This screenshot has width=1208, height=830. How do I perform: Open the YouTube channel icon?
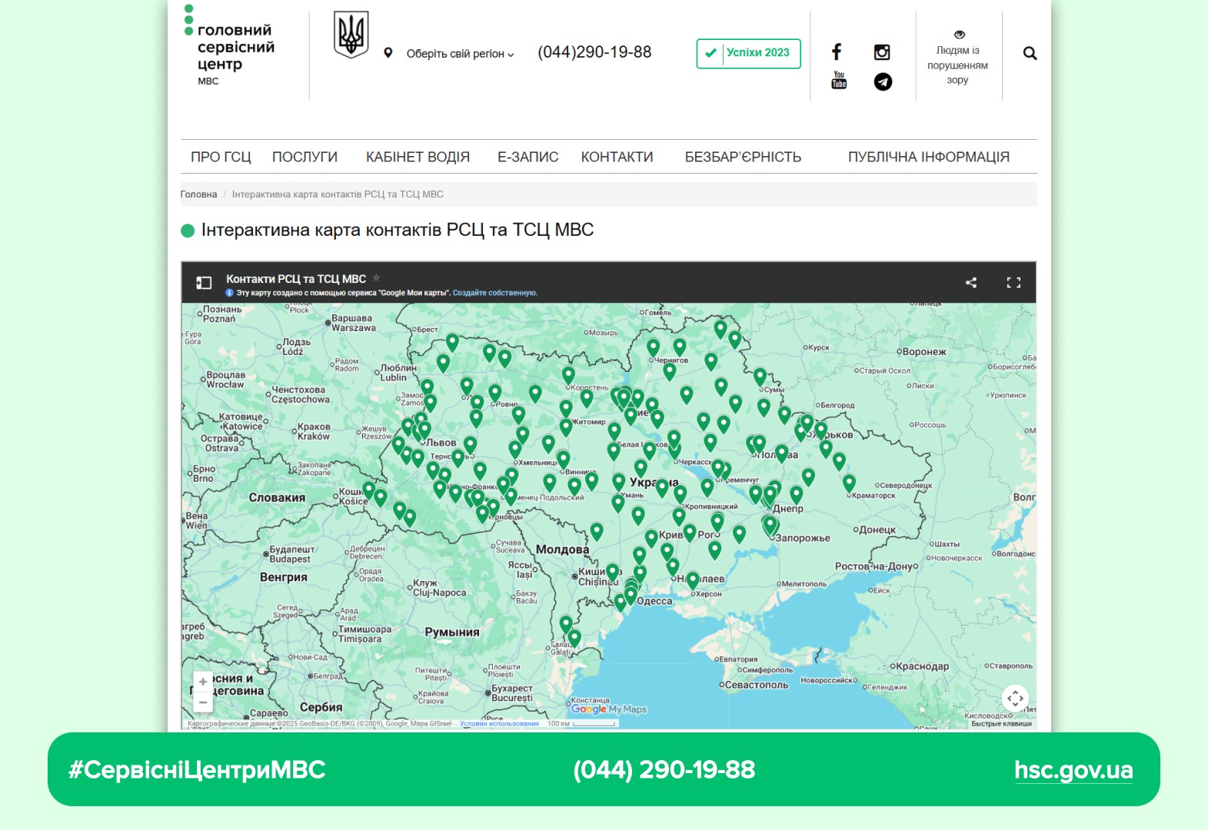pos(839,80)
